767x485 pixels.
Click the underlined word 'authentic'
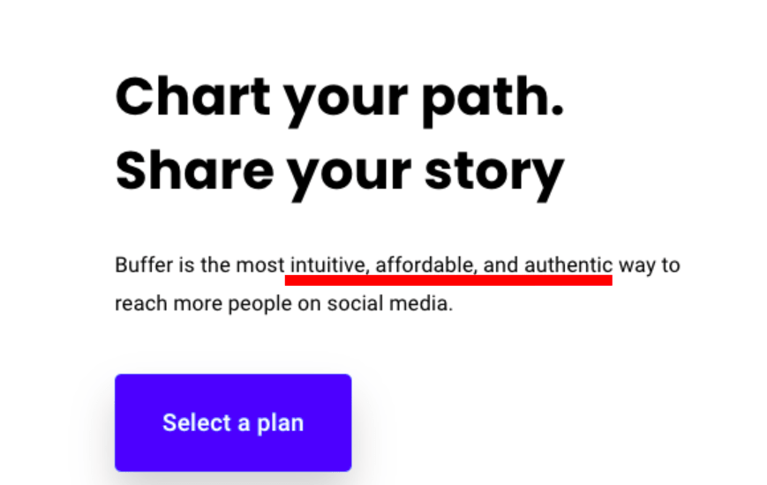coord(568,265)
